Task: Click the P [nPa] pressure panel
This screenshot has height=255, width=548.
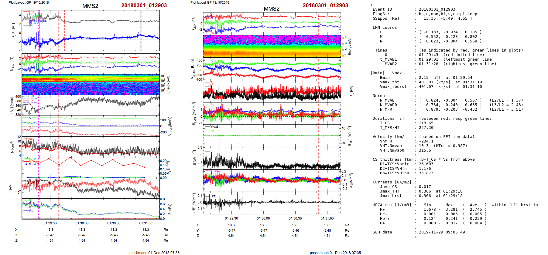Action: pos(91,209)
